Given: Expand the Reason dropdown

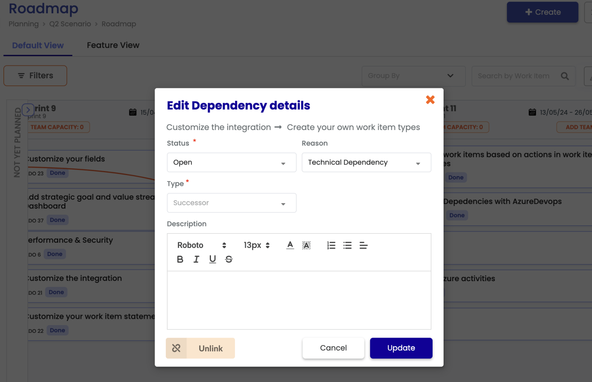Looking at the screenshot, I should pyautogui.click(x=366, y=163).
